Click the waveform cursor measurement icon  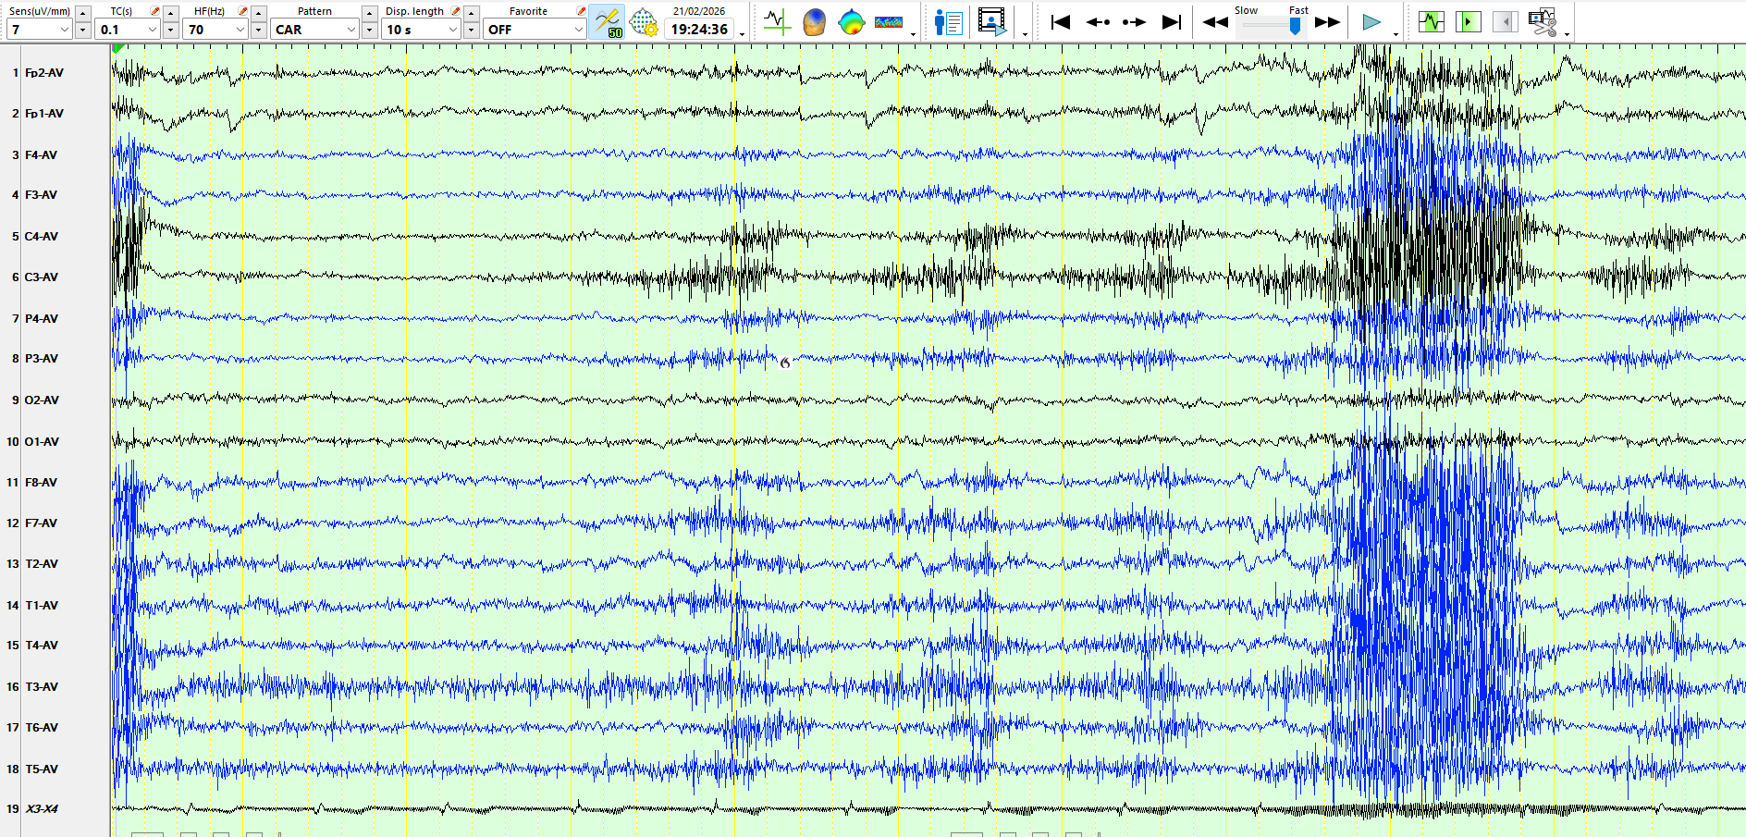(x=776, y=21)
